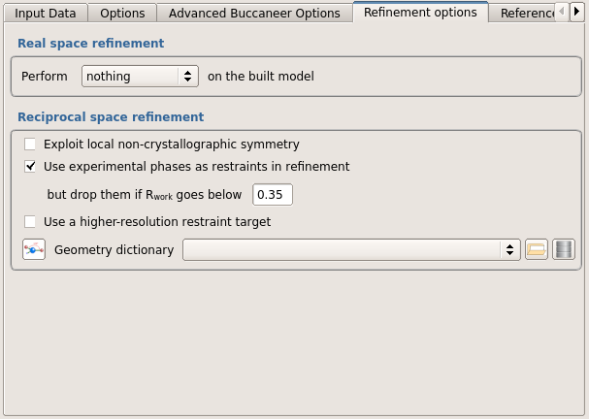Click the Reciprocal space refinement heading
This screenshot has height=419, width=589.
click(111, 116)
